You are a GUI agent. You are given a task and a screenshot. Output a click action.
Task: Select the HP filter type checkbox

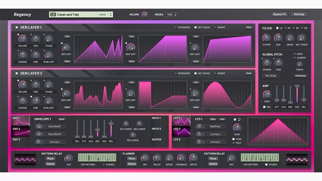pos(286,28)
